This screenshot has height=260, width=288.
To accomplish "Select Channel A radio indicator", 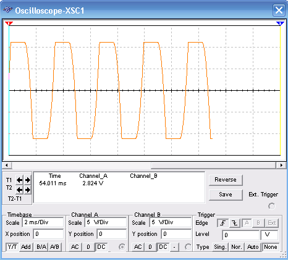I will [x=122, y=246].
